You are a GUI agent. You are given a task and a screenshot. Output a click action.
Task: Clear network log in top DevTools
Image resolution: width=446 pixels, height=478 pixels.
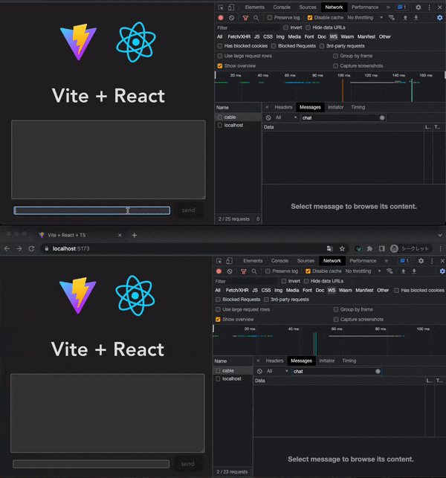pyautogui.click(x=232, y=18)
